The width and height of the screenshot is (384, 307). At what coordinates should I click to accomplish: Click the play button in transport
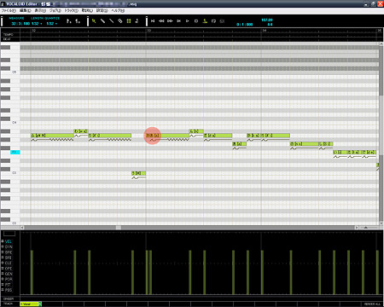(x=187, y=21)
